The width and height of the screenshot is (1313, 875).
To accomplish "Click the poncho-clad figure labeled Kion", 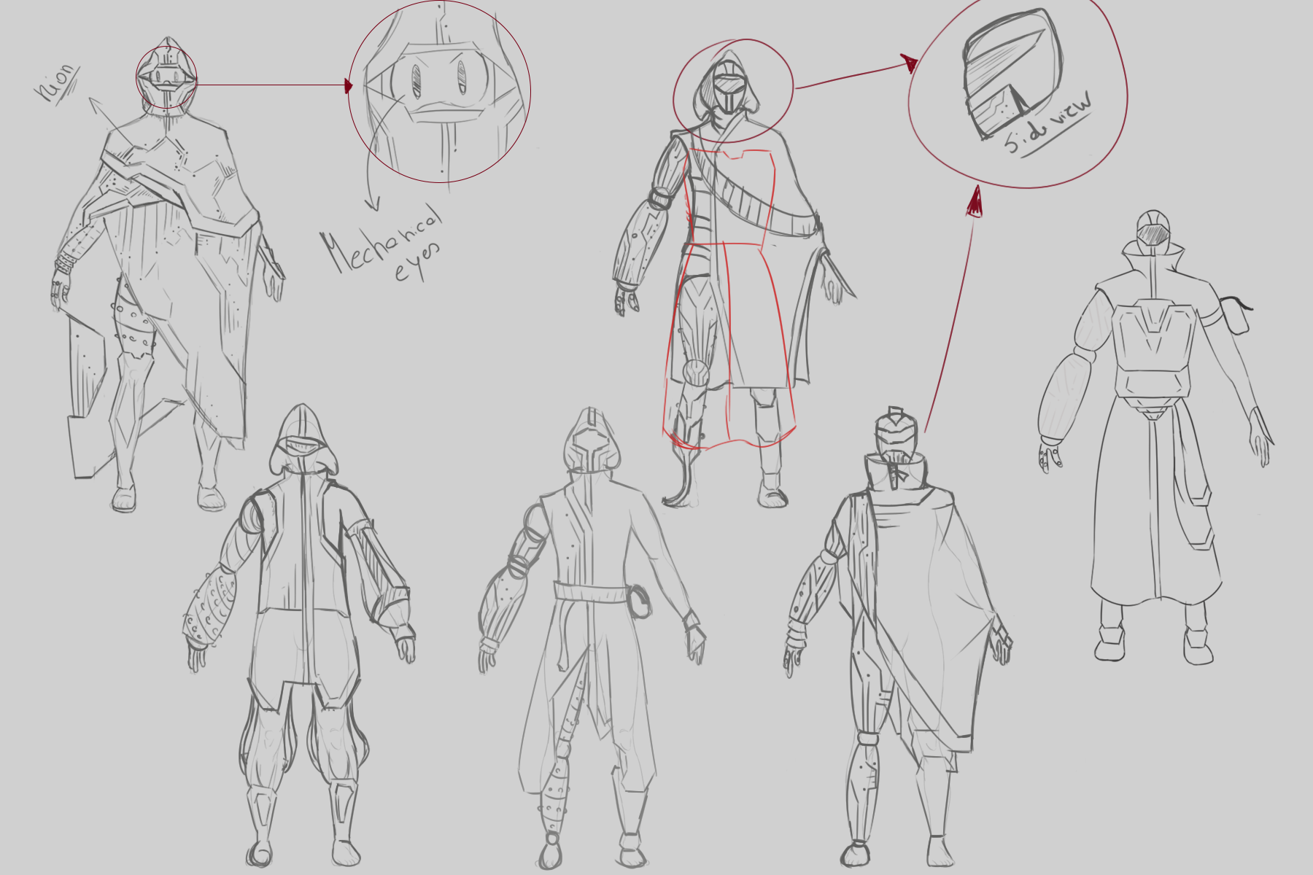I will coord(168,273).
